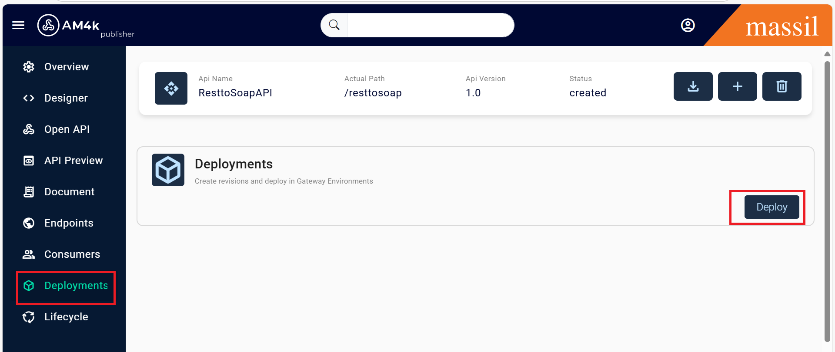The height and width of the screenshot is (352, 835).
Task: Select Open API from sidebar
Action: [x=67, y=129]
